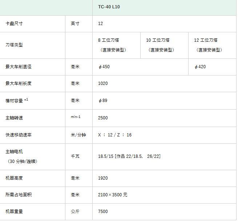Select the 1920 machine height value
The height and width of the screenshot is (221, 238).
103,178
